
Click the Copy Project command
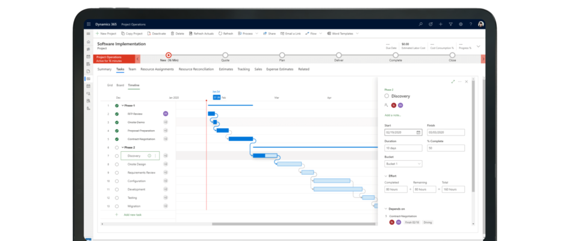point(132,34)
